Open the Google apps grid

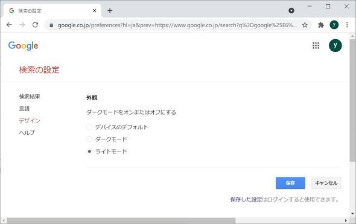pyautogui.click(x=316, y=45)
